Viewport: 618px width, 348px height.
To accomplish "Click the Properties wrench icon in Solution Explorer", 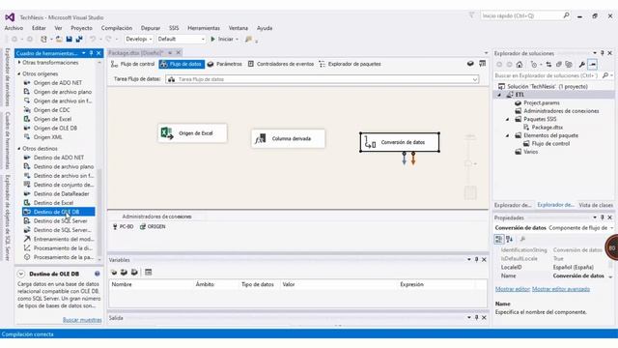I will coord(581,65).
